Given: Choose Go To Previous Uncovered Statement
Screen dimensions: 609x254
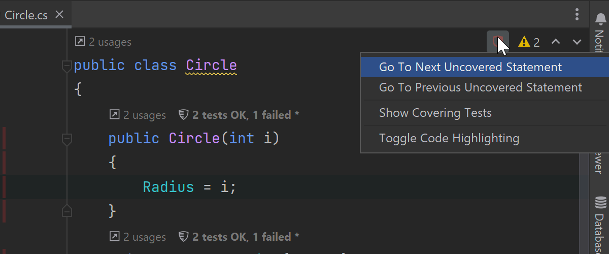Looking at the screenshot, I should (480, 87).
